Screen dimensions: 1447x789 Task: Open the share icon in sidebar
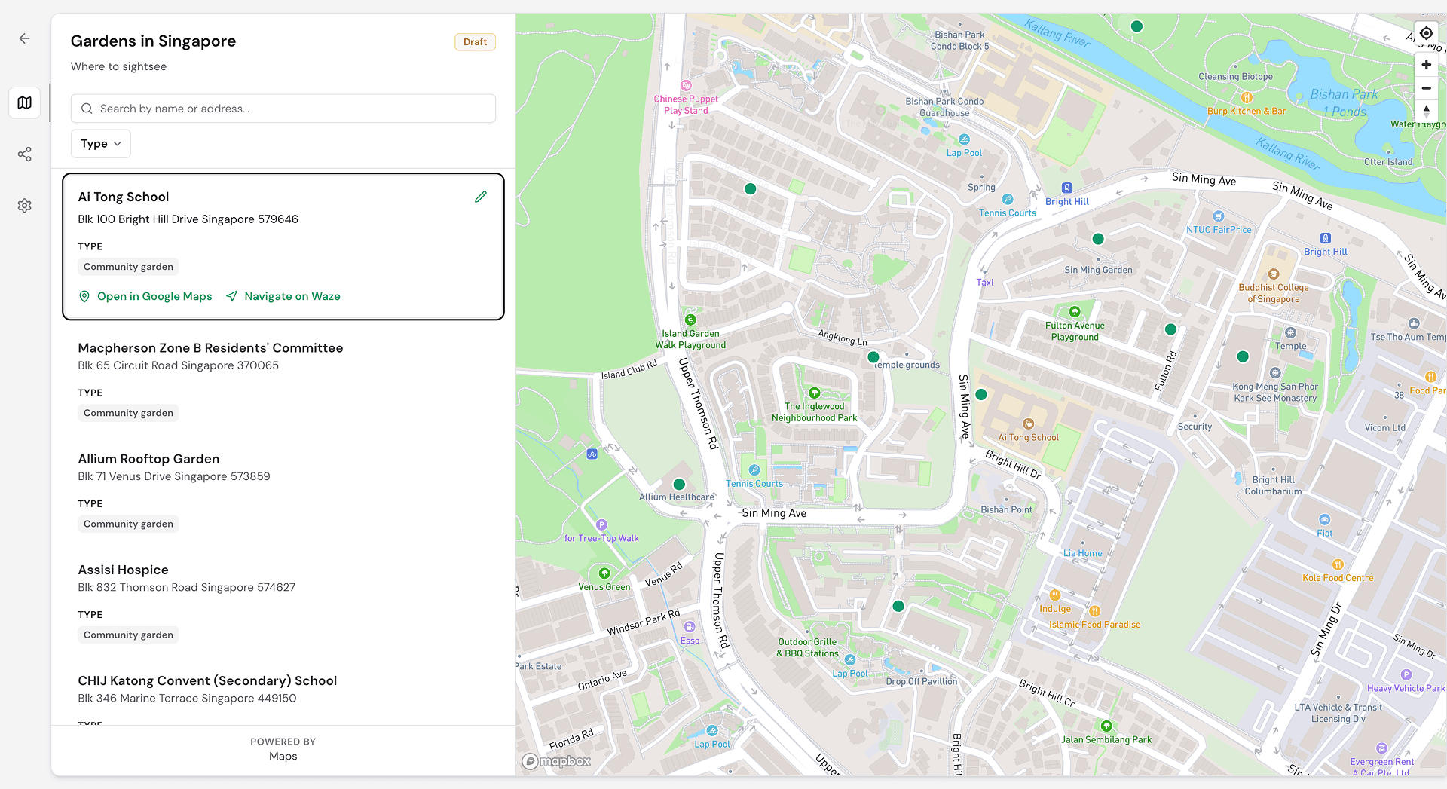pos(25,154)
